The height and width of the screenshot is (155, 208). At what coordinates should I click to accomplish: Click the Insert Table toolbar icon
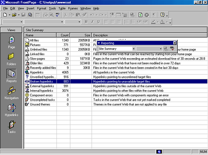(118, 15)
